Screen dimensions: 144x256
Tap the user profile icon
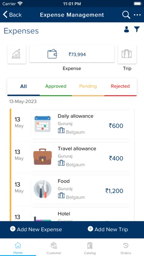pos(126,29)
